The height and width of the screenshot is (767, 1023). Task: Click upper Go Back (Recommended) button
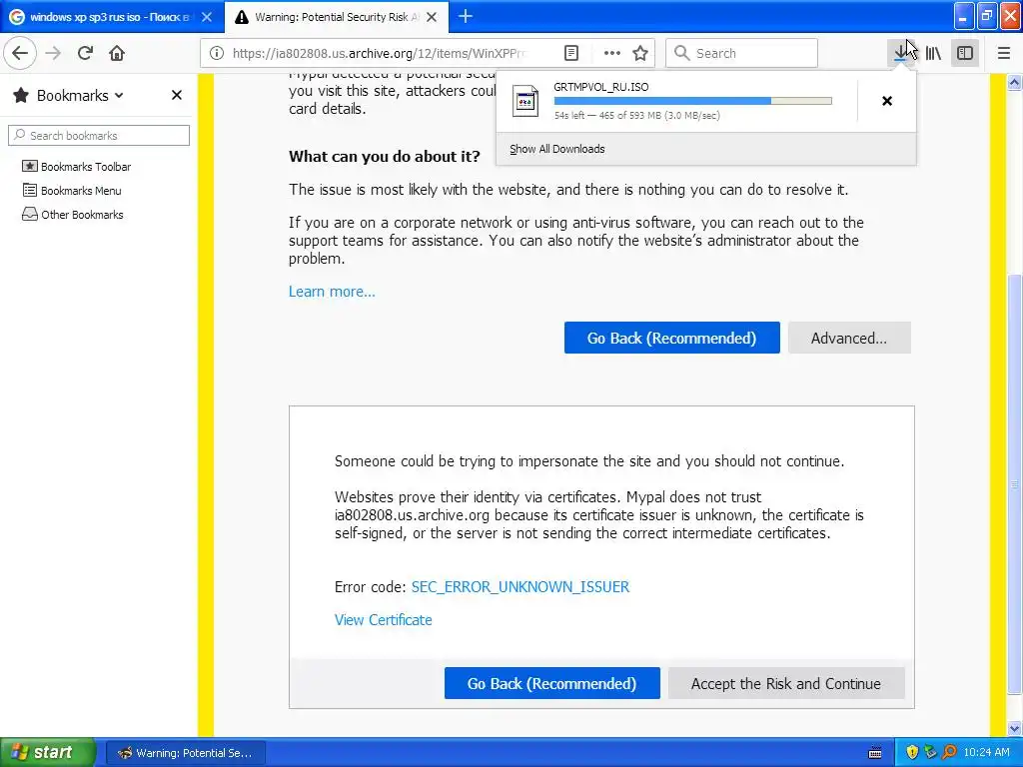click(x=672, y=338)
